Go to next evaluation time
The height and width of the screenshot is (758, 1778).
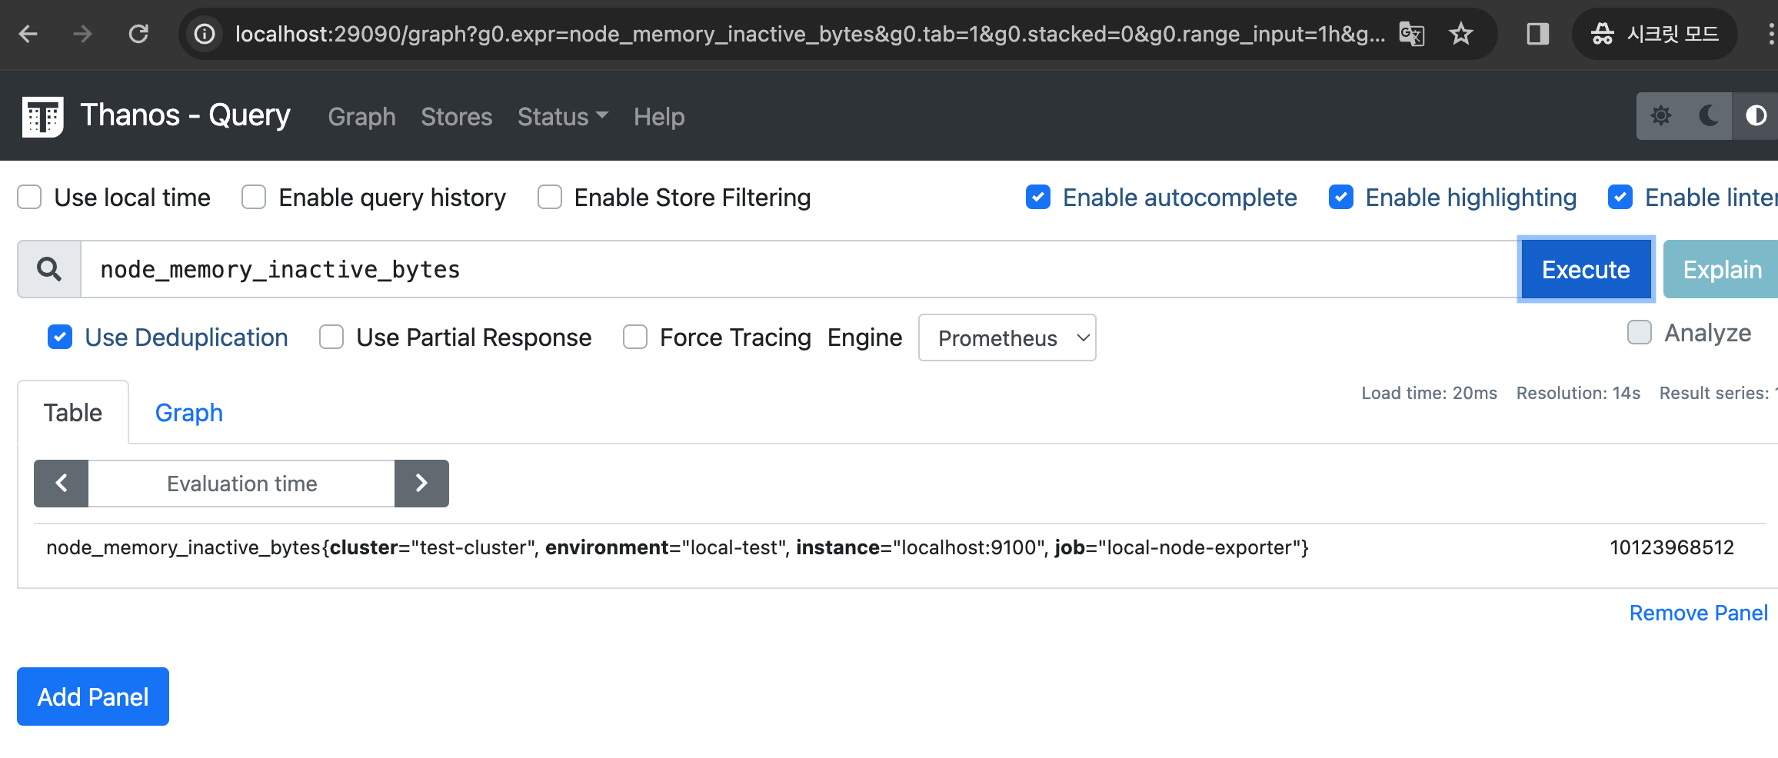421,484
